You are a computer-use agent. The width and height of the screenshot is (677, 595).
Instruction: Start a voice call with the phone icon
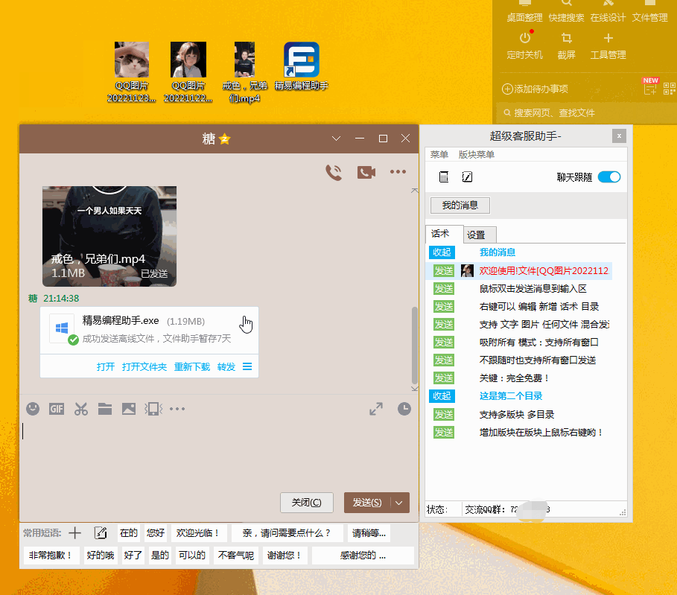(334, 172)
